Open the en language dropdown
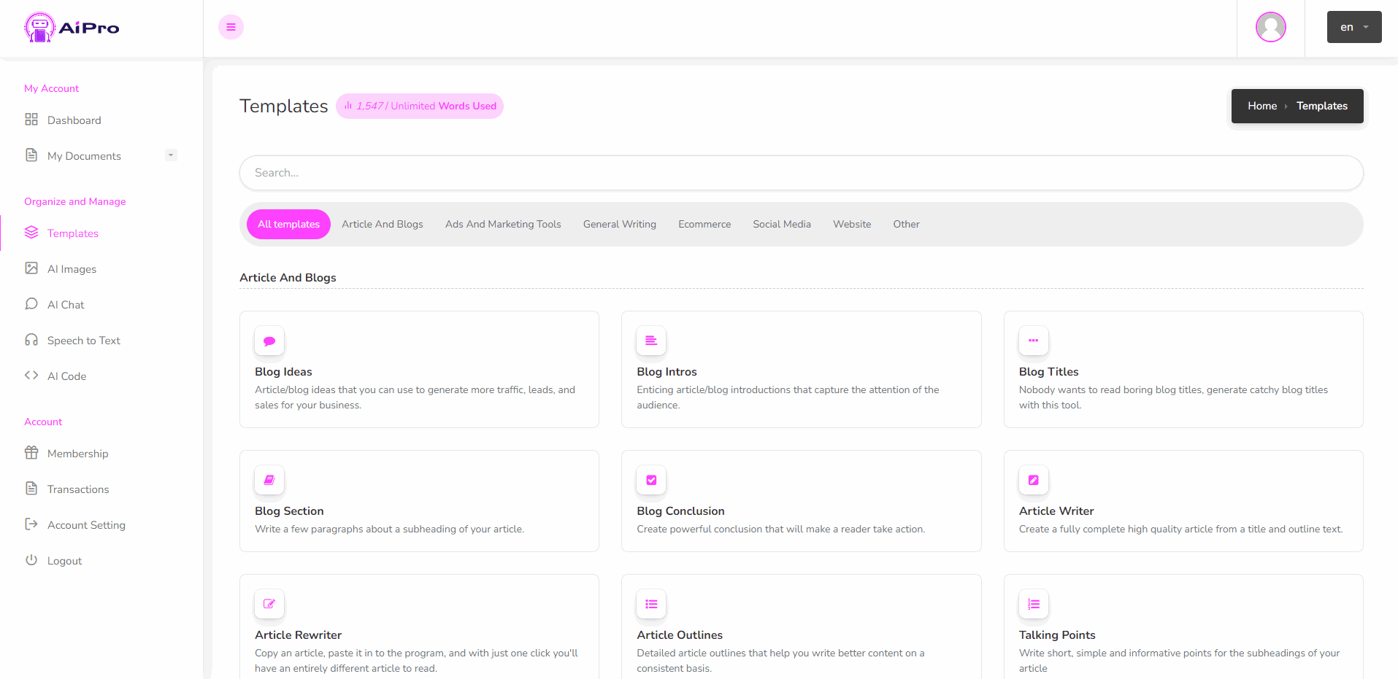 click(x=1353, y=27)
